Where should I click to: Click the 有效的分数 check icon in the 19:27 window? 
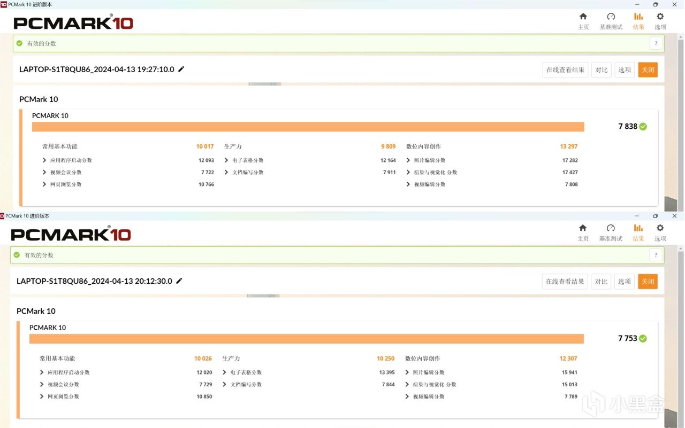(x=20, y=43)
